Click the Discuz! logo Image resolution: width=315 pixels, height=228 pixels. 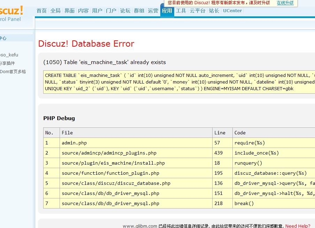click(10, 10)
